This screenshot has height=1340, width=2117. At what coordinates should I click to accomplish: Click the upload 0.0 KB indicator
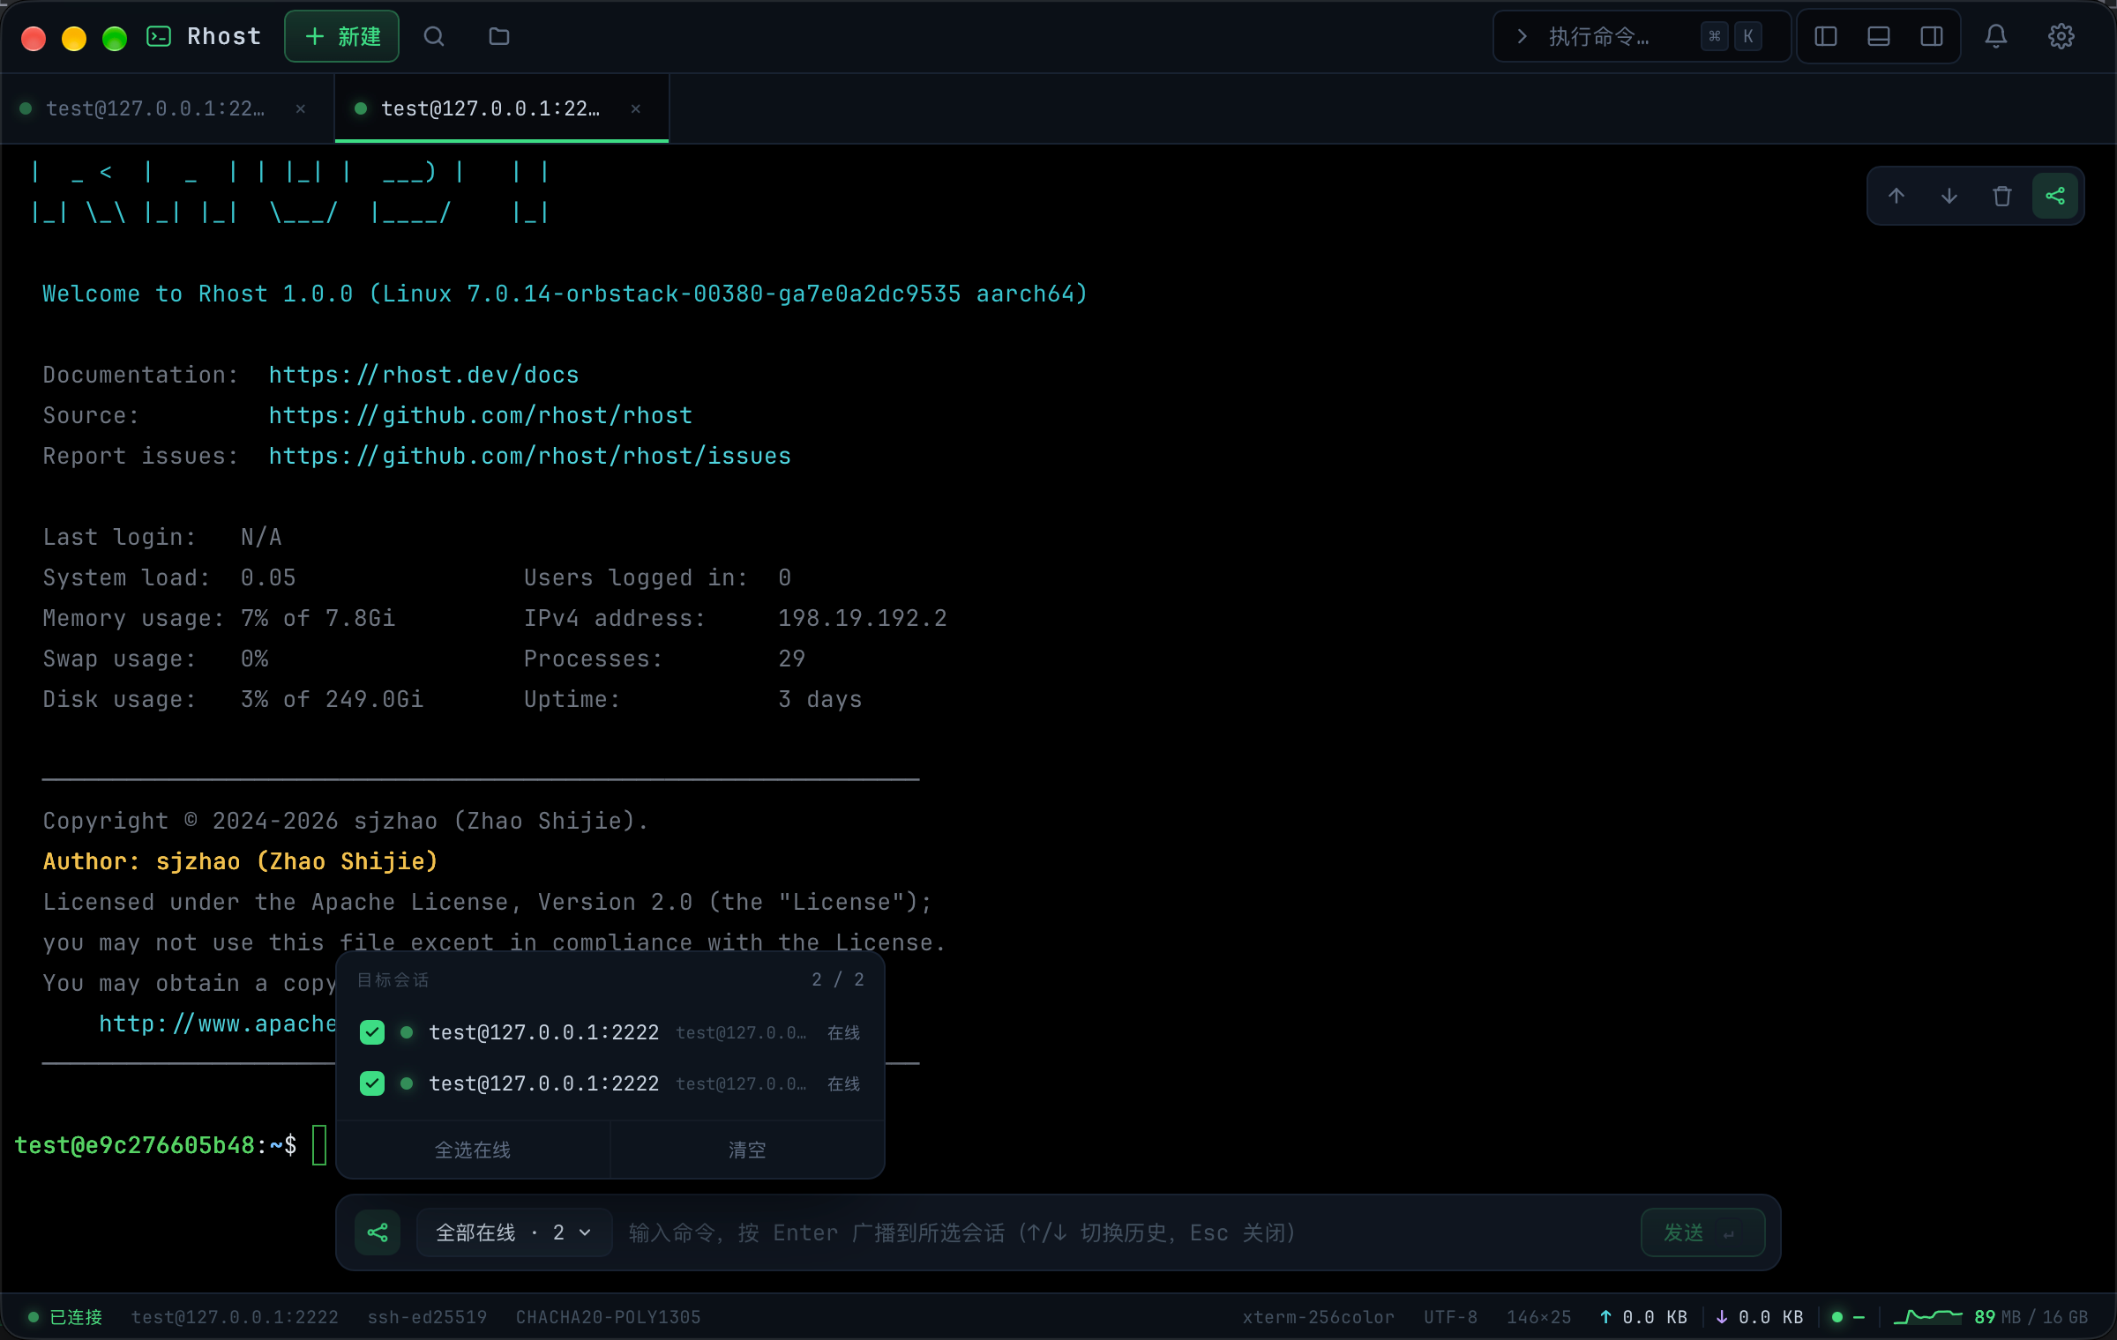[1643, 1317]
